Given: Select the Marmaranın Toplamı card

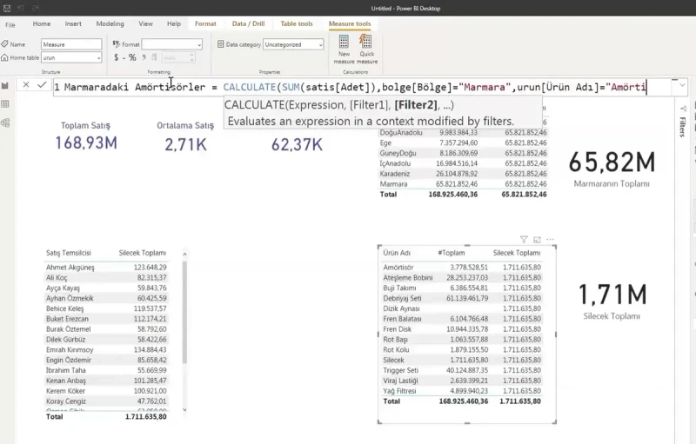Looking at the screenshot, I should [x=612, y=169].
